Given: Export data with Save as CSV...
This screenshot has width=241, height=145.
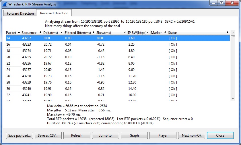Looking at the screenshot, I should click(48, 136).
